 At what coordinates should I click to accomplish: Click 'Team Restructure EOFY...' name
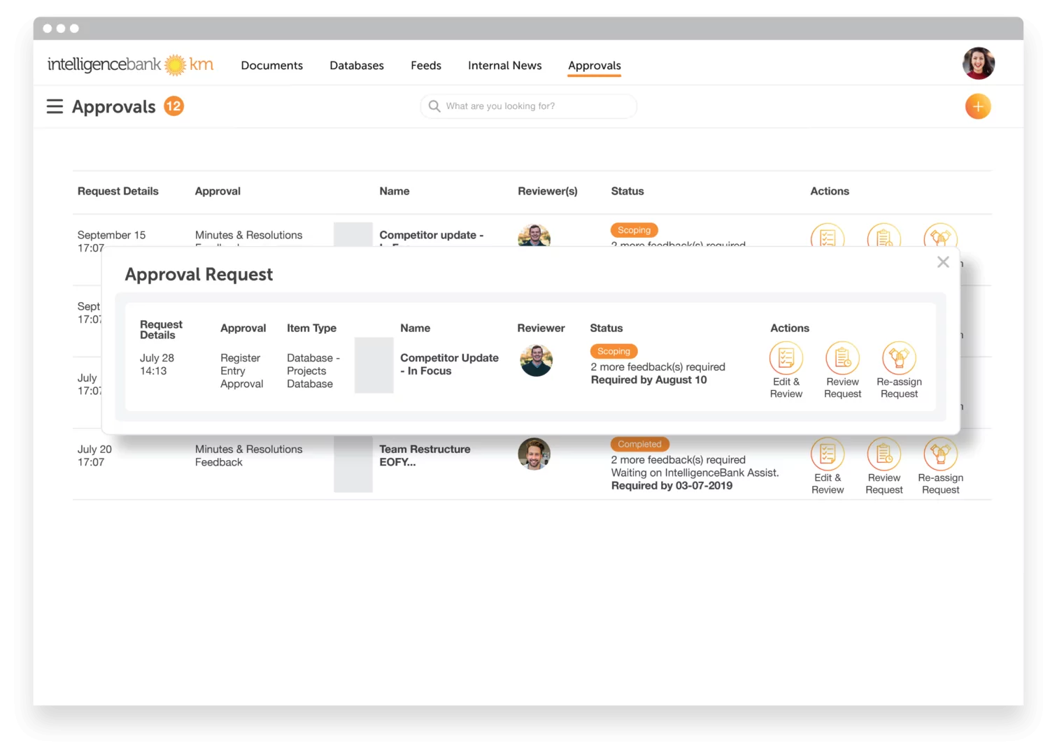pos(425,456)
